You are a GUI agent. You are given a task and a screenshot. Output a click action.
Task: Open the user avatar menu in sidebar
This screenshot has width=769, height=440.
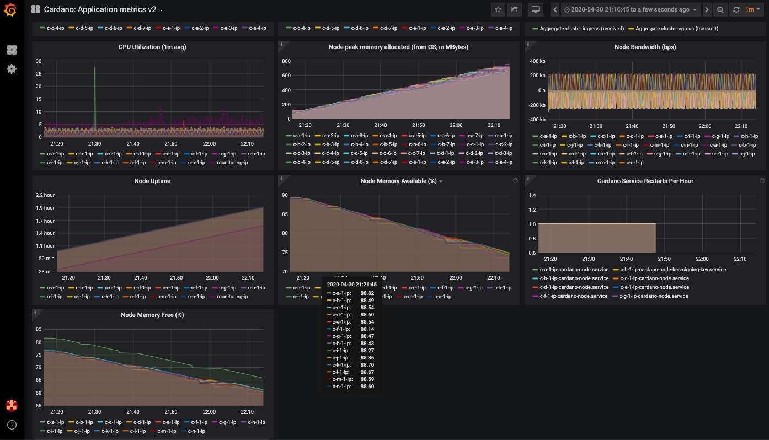(12, 406)
